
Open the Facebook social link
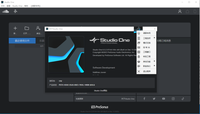point(144,99)
